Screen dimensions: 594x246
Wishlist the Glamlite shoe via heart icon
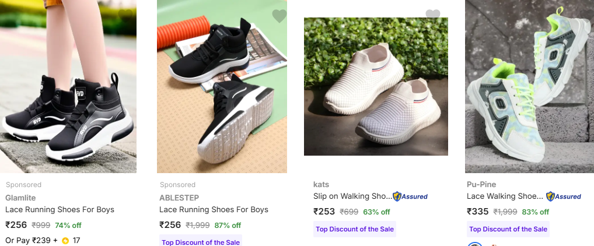click(x=125, y=15)
